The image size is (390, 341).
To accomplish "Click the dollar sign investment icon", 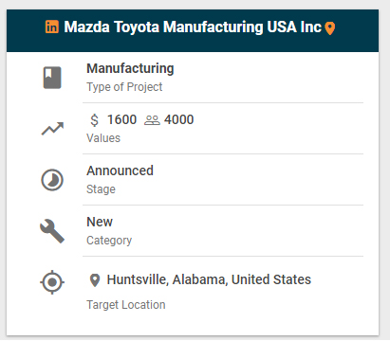I will (x=94, y=120).
